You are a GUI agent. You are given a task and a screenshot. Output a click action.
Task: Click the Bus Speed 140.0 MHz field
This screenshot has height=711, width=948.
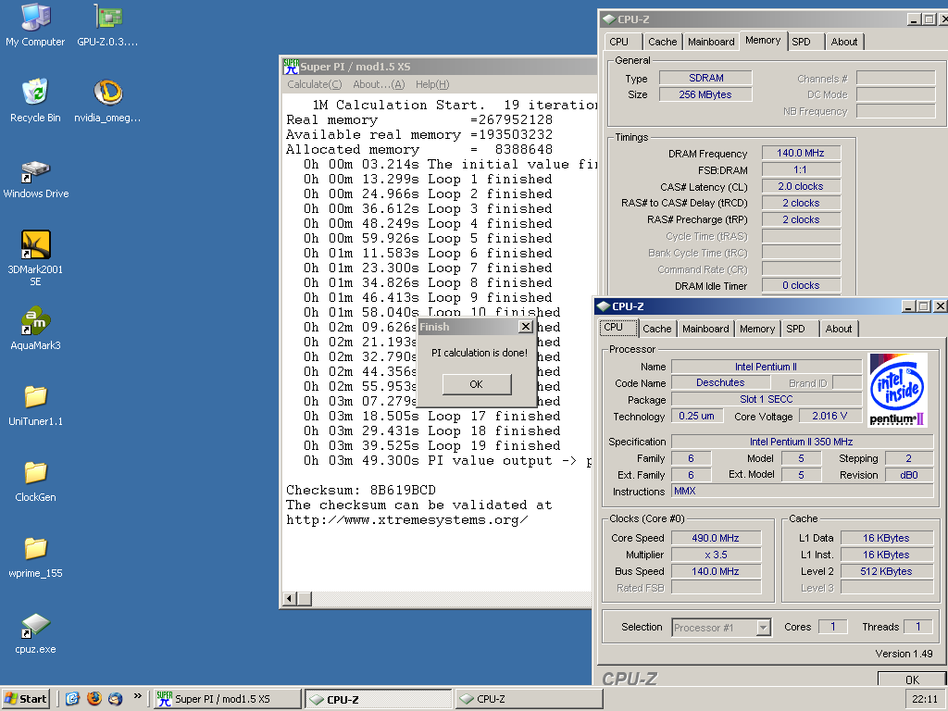click(716, 571)
